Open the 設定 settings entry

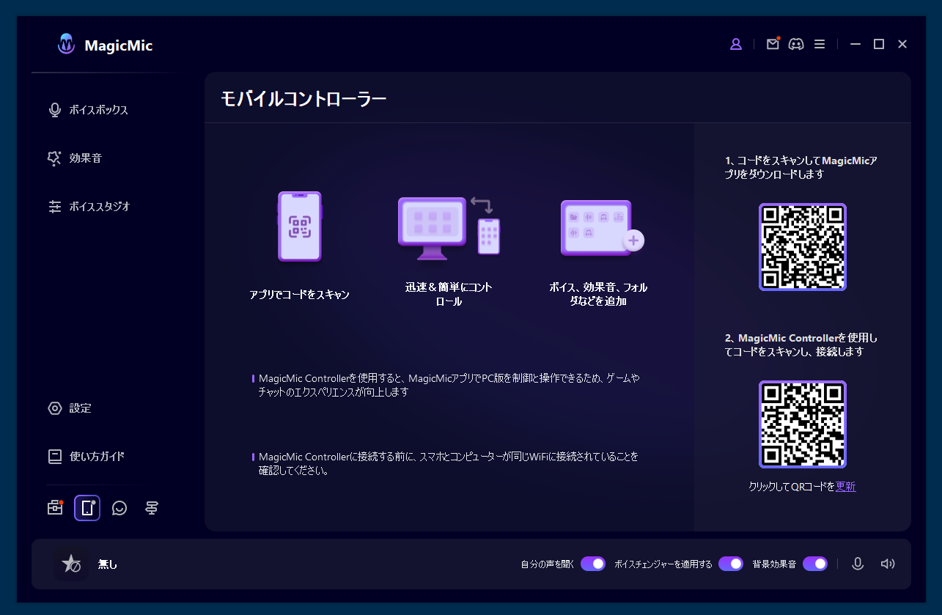tap(79, 408)
